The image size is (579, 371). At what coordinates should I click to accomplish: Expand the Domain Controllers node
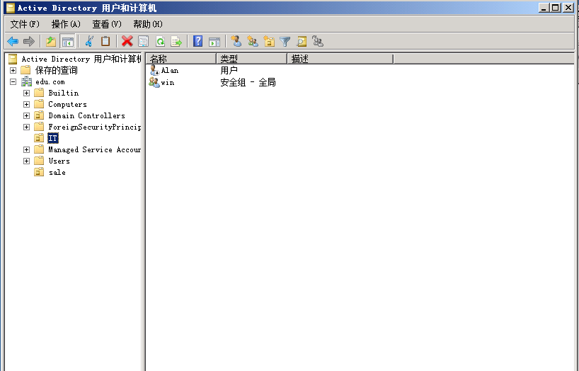27,115
